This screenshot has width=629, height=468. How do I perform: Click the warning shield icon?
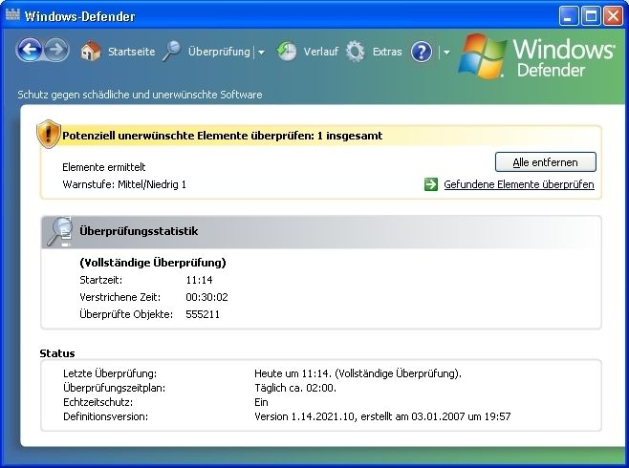click(x=49, y=134)
